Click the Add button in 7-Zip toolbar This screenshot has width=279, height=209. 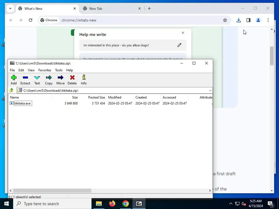(x=14, y=80)
